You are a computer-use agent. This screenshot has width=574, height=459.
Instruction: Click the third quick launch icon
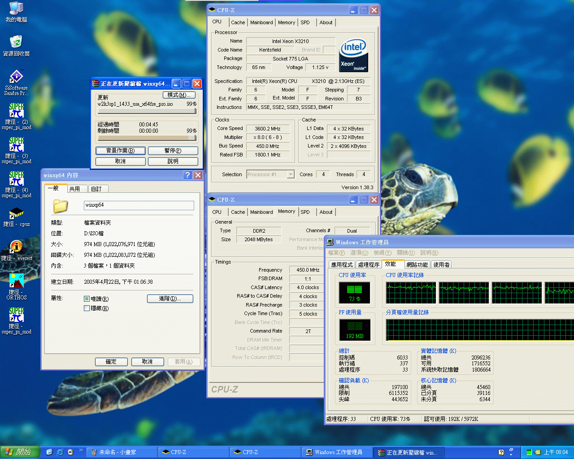click(x=70, y=452)
